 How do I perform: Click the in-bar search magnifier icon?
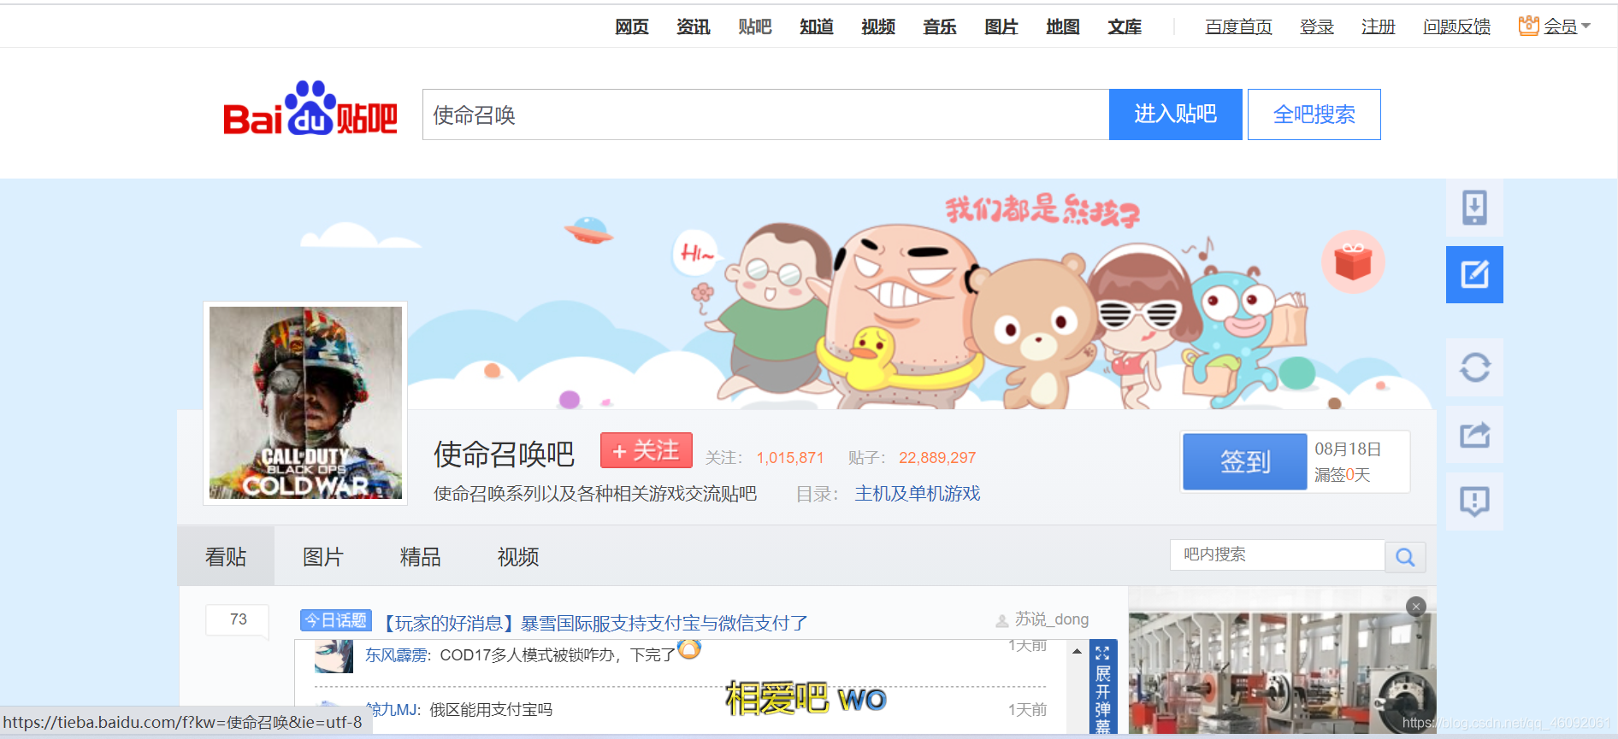click(1405, 557)
